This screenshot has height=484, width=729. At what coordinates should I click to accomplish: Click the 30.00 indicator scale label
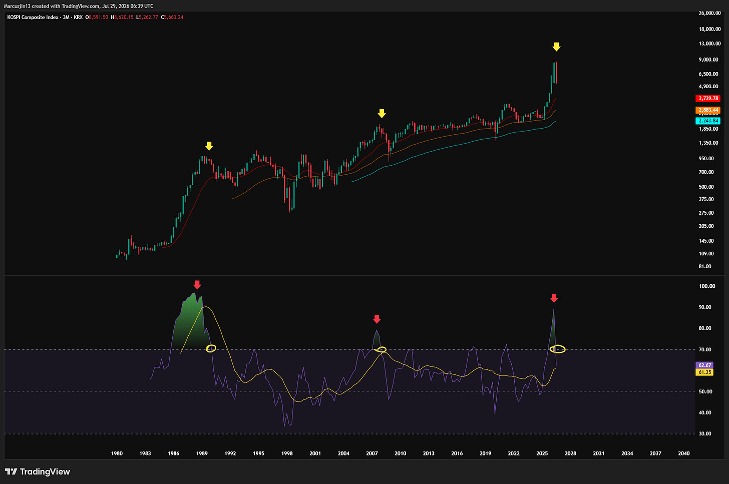click(x=705, y=434)
